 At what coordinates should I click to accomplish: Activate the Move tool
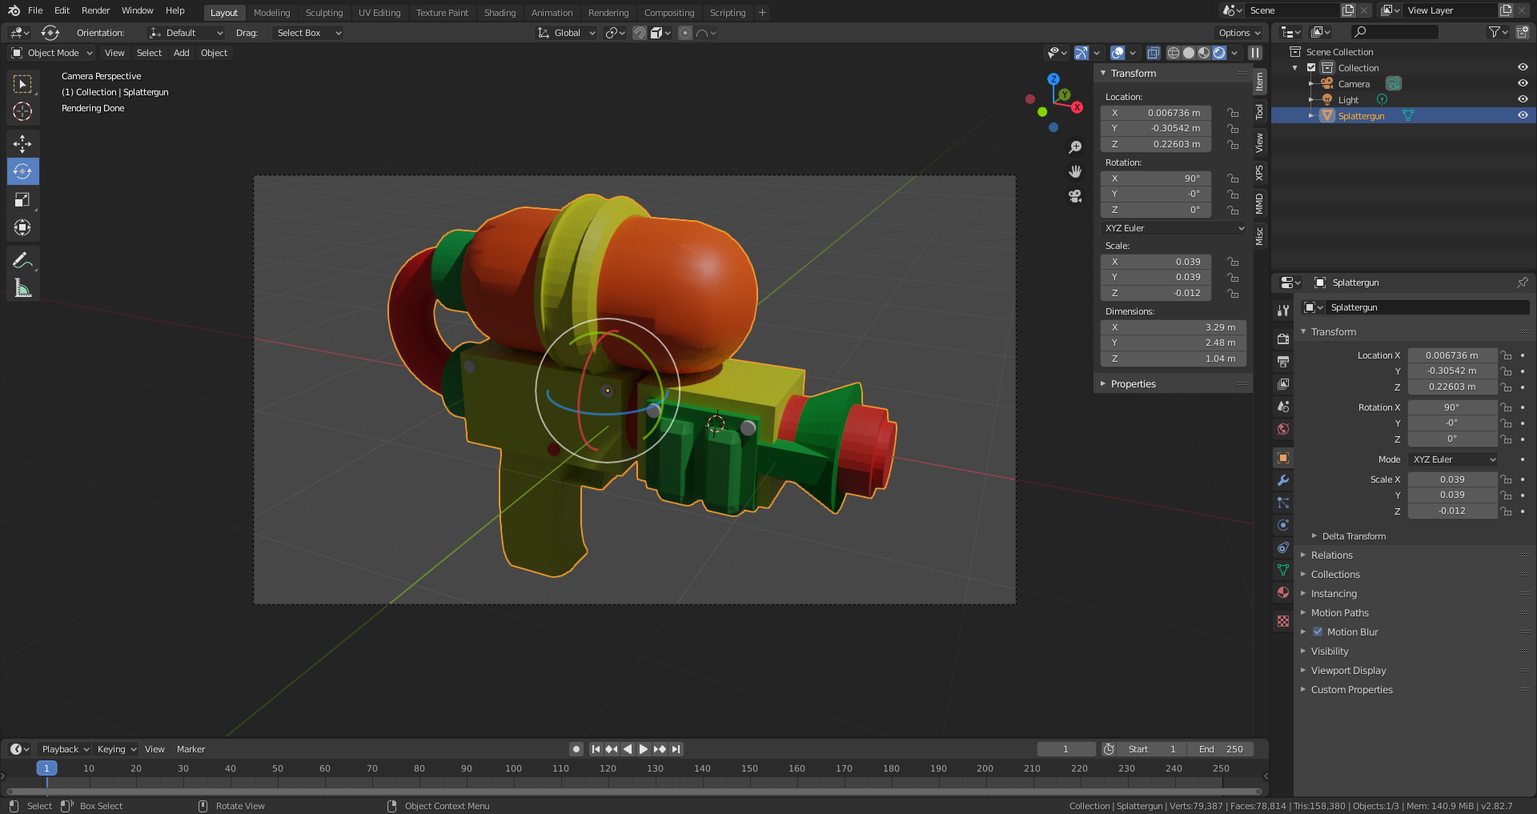point(22,144)
